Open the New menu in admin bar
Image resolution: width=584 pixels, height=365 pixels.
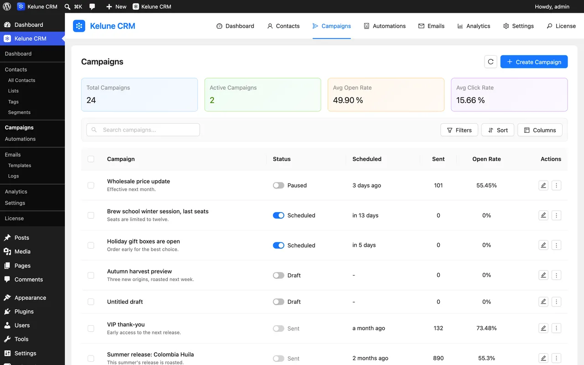pos(116,6)
